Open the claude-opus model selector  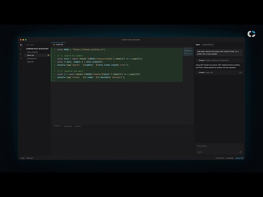coord(208,45)
